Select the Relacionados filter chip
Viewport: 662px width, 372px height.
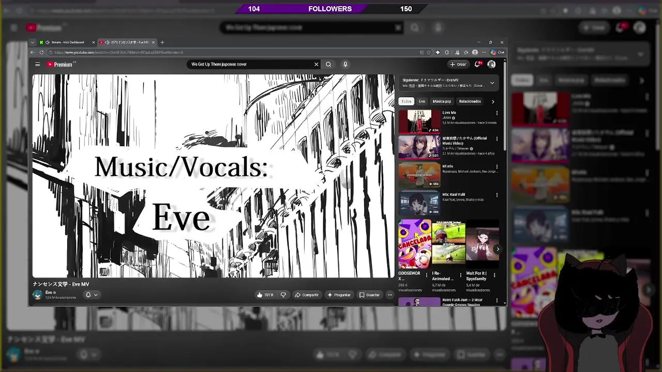[x=470, y=101]
